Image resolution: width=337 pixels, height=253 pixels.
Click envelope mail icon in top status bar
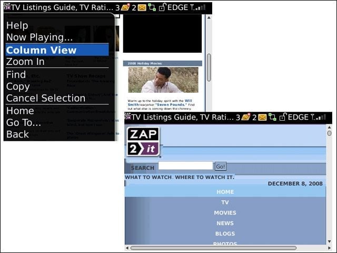tap(142, 8)
